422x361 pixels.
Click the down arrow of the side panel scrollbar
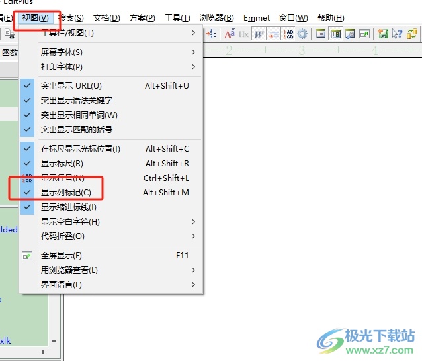click(x=54, y=341)
